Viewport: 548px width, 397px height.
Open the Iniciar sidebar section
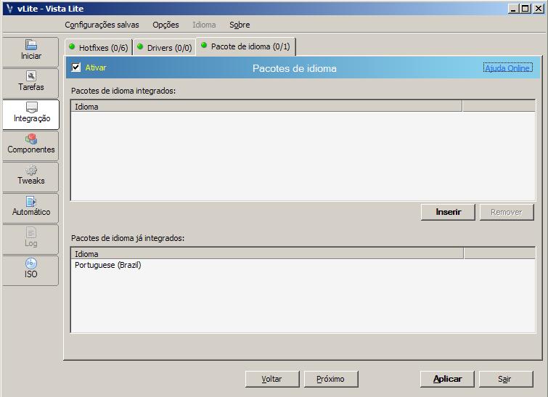[x=30, y=52]
